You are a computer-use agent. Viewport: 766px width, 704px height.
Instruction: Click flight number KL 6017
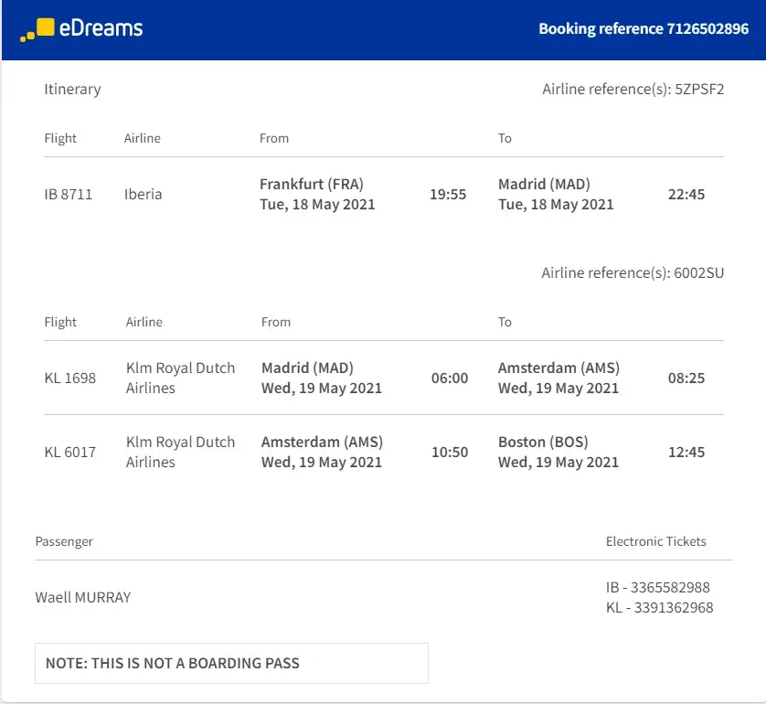pyautogui.click(x=70, y=452)
